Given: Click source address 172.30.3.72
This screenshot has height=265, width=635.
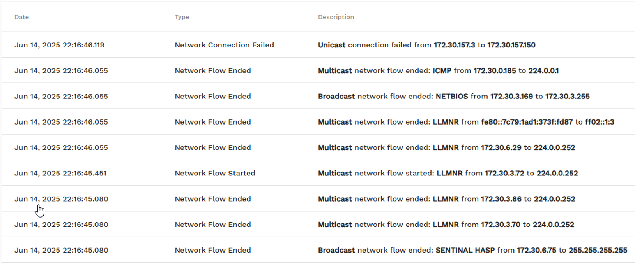Looking at the screenshot, I should point(504,174).
